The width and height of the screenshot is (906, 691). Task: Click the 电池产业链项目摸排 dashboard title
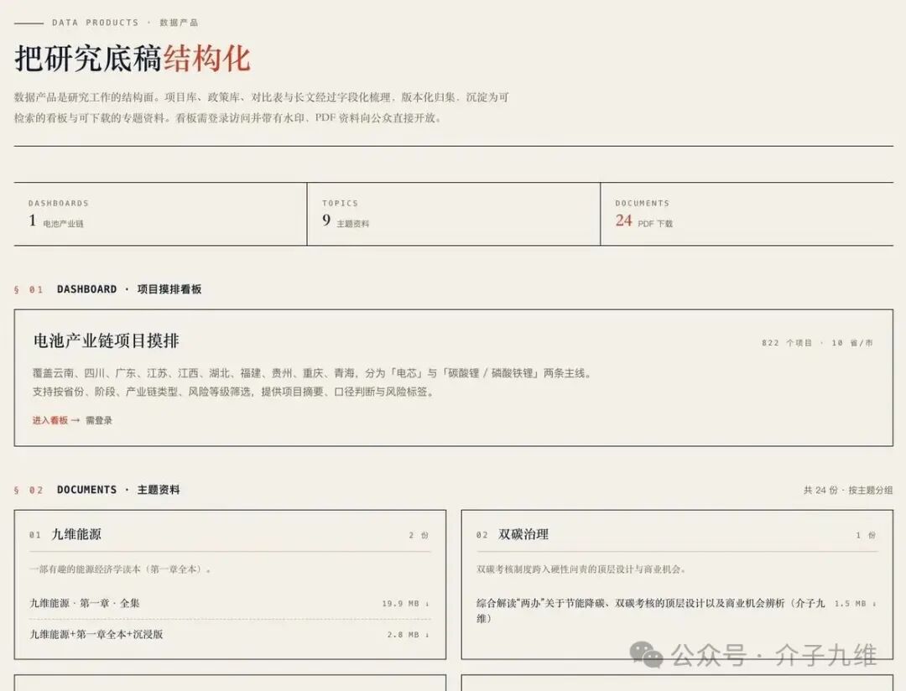tap(107, 340)
